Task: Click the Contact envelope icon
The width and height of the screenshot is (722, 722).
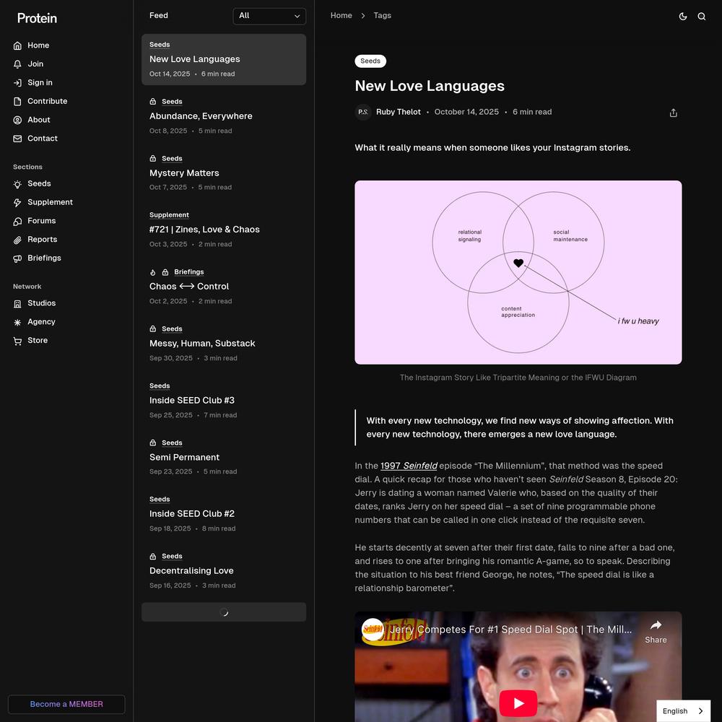Action: tap(17, 139)
